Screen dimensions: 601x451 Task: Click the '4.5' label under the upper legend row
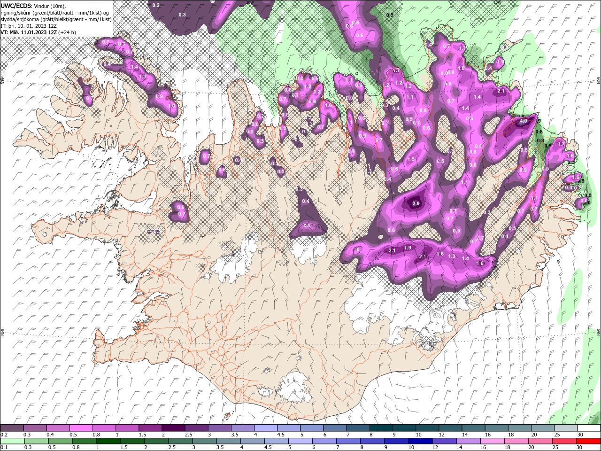pyautogui.click(x=281, y=435)
